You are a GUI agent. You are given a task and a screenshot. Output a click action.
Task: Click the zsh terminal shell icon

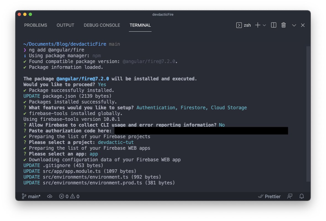239,25
